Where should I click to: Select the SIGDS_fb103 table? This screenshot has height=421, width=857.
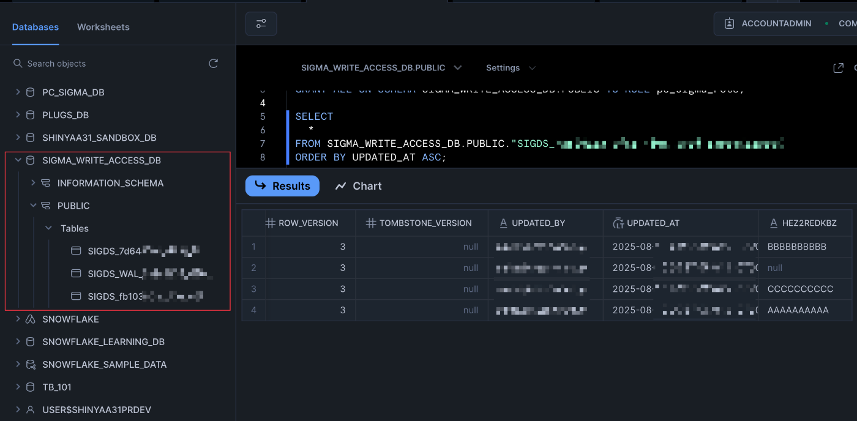(146, 296)
